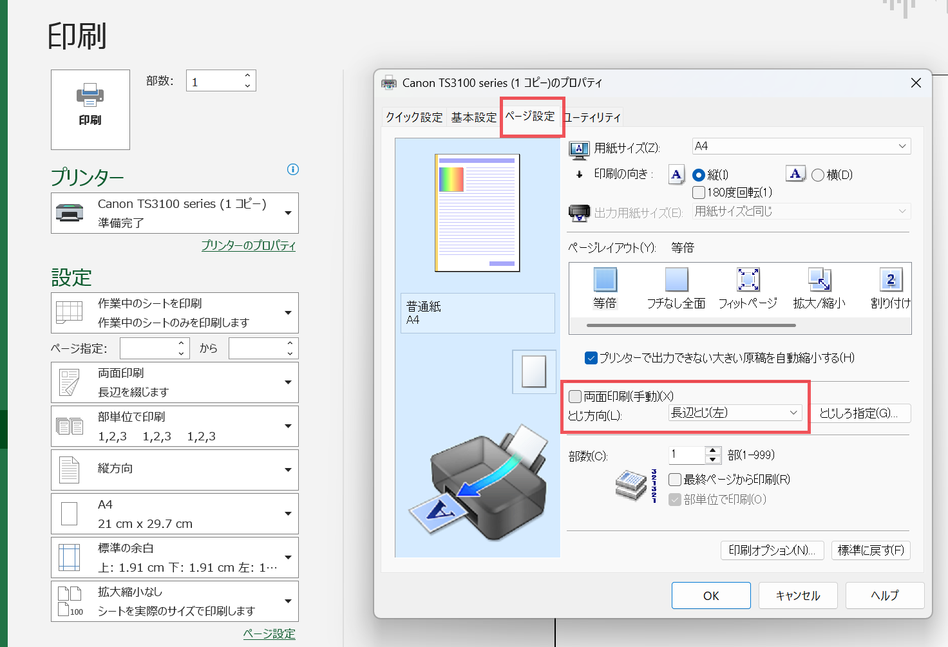
Task: Select the フチなし全面 borderless layout icon
Action: (x=676, y=281)
